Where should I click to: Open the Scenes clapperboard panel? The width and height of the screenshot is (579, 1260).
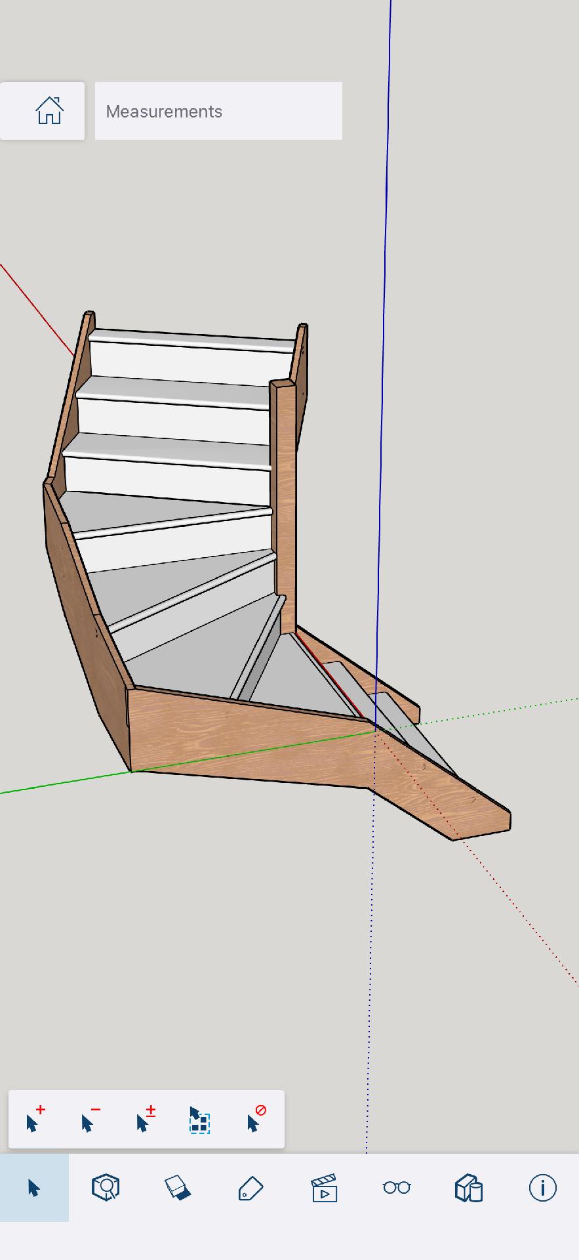pos(324,1188)
